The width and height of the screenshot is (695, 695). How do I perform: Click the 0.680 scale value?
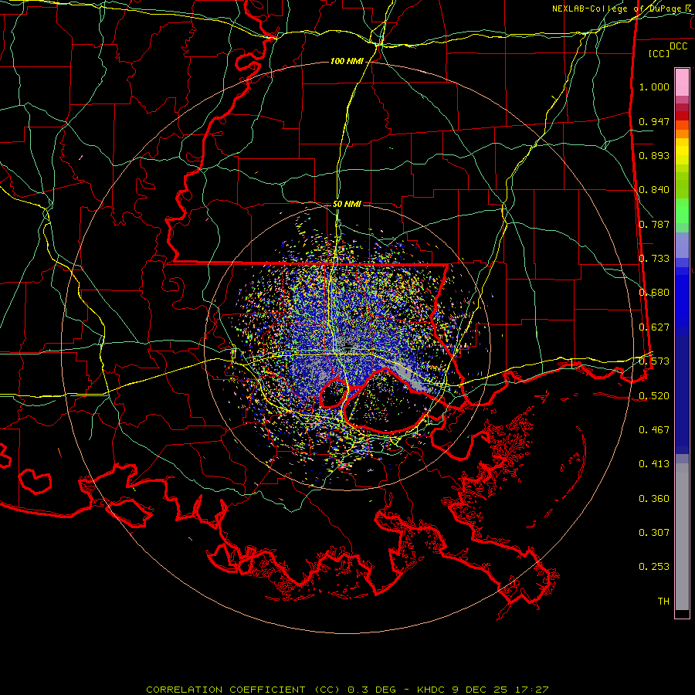point(654,293)
